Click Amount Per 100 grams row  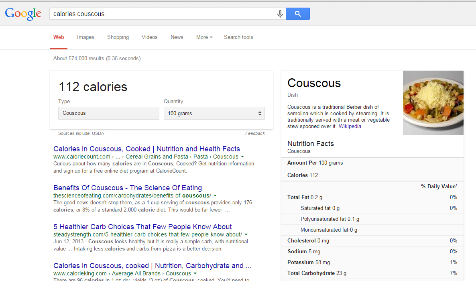[x=372, y=163]
